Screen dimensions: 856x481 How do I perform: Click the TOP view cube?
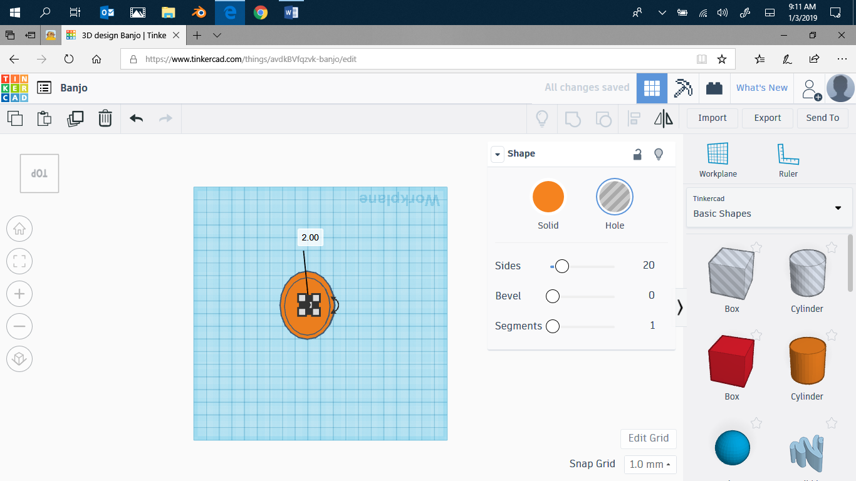[x=39, y=173]
